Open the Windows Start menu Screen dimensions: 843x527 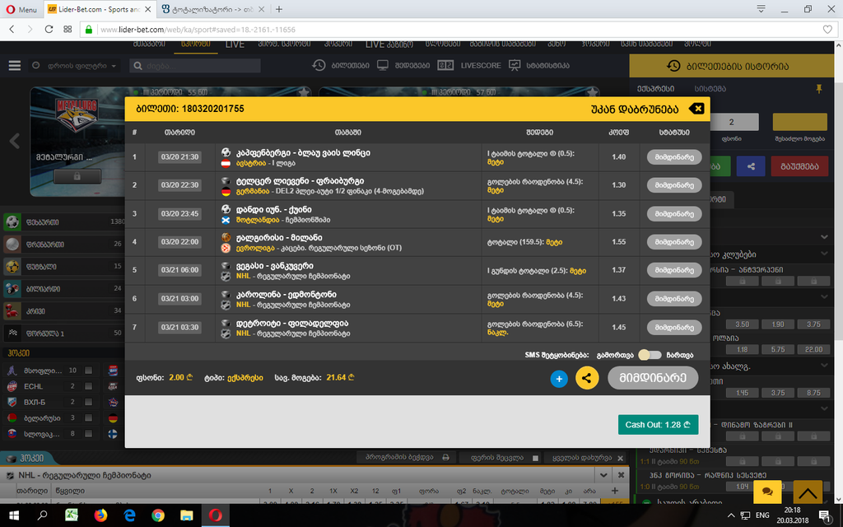14,515
